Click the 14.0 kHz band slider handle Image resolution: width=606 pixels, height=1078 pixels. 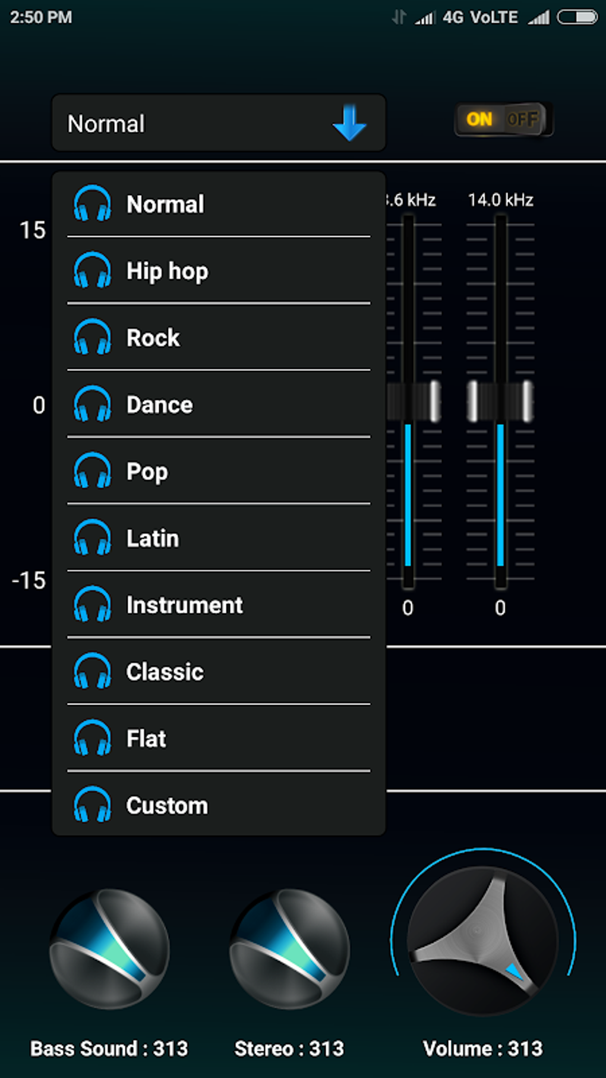(x=500, y=402)
